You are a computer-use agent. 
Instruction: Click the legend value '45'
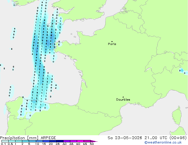point(85,144)
